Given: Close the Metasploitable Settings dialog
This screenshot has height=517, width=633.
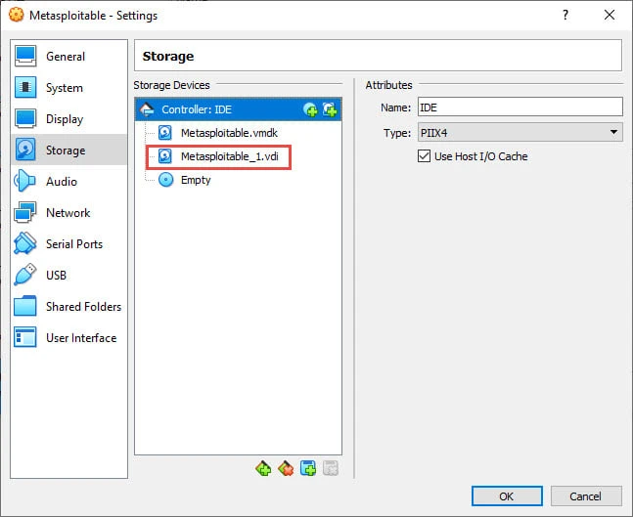Looking at the screenshot, I should point(610,15).
